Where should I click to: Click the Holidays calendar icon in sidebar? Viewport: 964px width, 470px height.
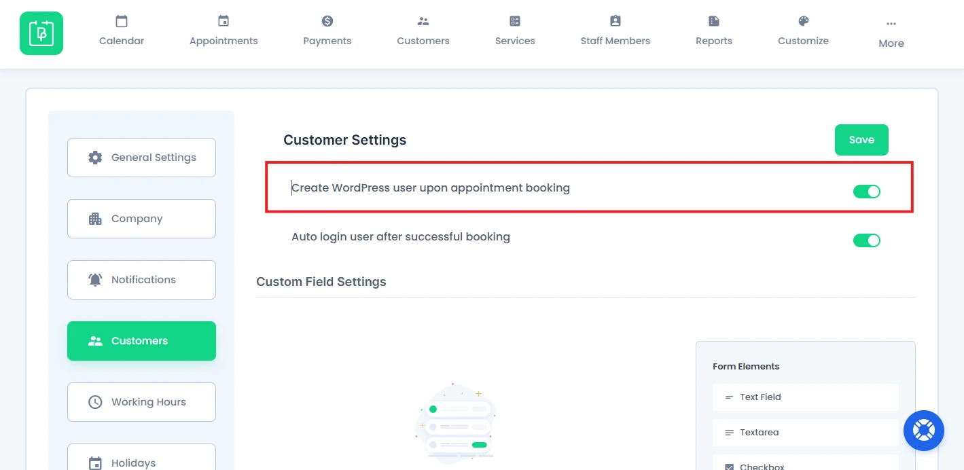pos(95,463)
